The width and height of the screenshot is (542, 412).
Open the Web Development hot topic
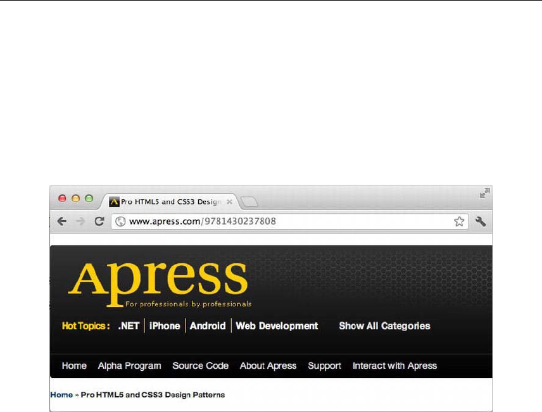(x=277, y=326)
